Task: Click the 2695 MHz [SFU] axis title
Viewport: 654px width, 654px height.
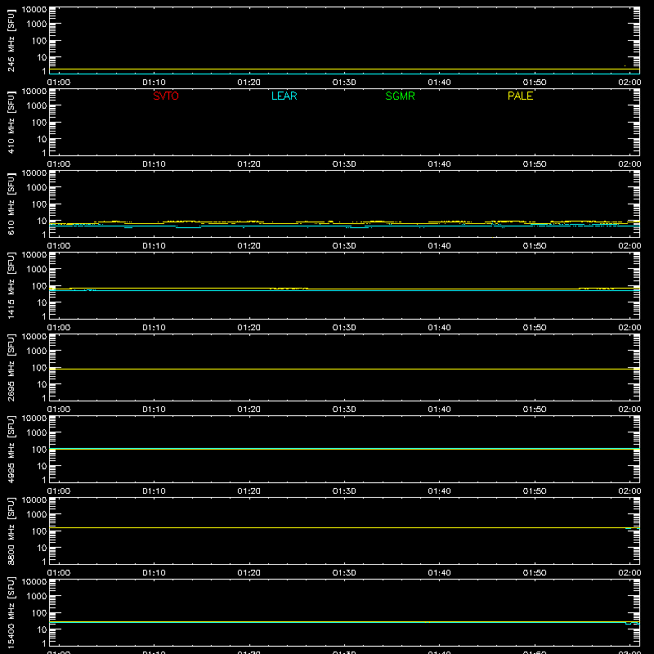Action: pyautogui.click(x=11, y=367)
